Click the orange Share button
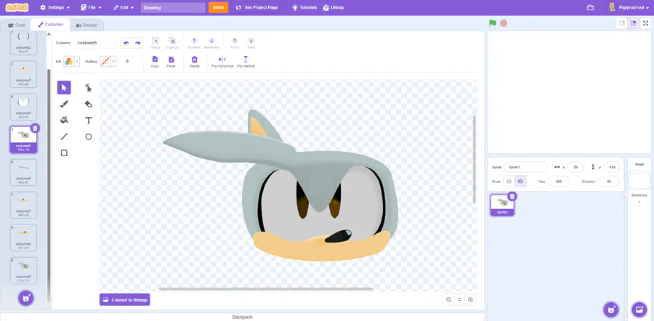Viewport: 654px width, 321px height. (x=218, y=7)
